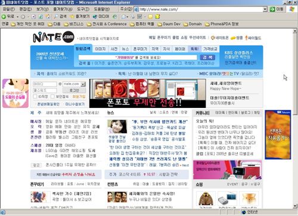
Task: Open the Media (미디어) toolbar button
Action: (101, 17)
